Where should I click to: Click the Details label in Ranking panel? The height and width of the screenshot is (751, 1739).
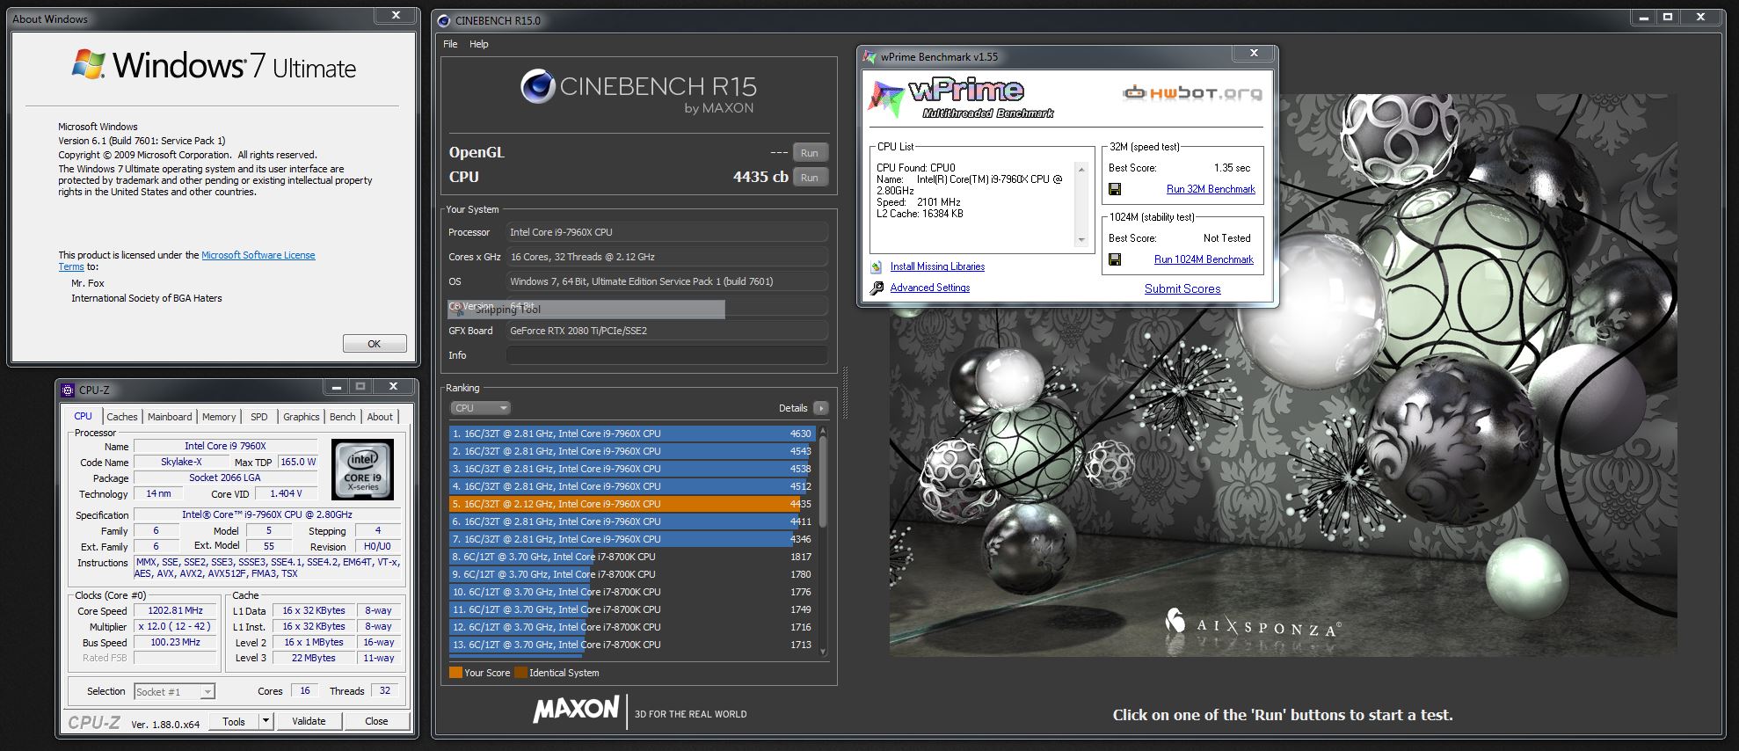point(792,408)
